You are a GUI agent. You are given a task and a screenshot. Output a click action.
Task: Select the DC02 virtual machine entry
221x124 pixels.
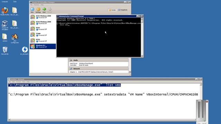(x=43, y=41)
